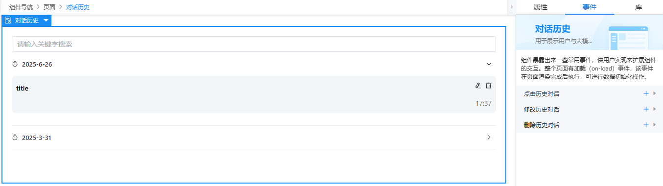Click the 对话历史 component icon in blue label
Viewport: 663px width, 186px height.
tap(8, 20)
